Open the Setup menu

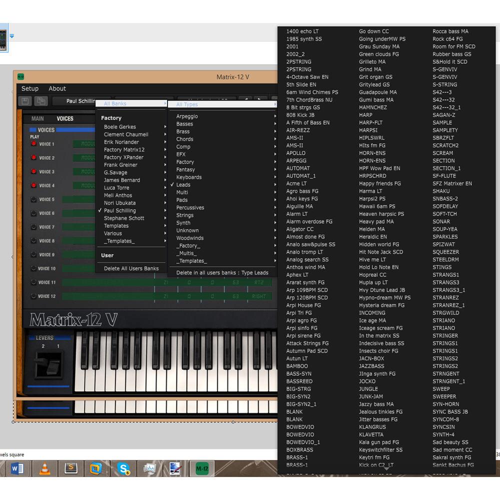click(x=29, y=88)
